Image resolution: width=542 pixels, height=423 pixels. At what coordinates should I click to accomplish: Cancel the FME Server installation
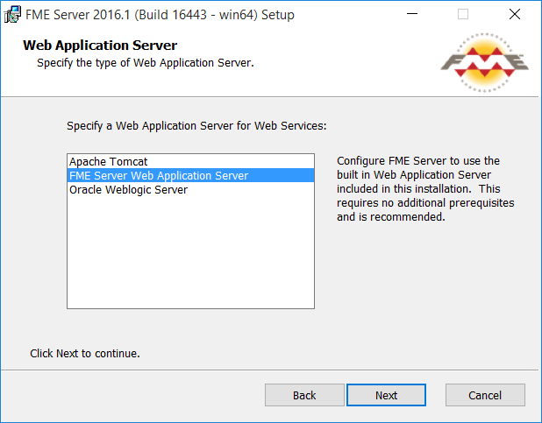click(485, 395)
